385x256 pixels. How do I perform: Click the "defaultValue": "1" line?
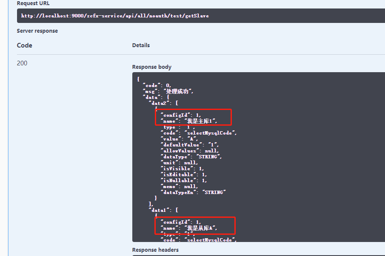[190, 145]
